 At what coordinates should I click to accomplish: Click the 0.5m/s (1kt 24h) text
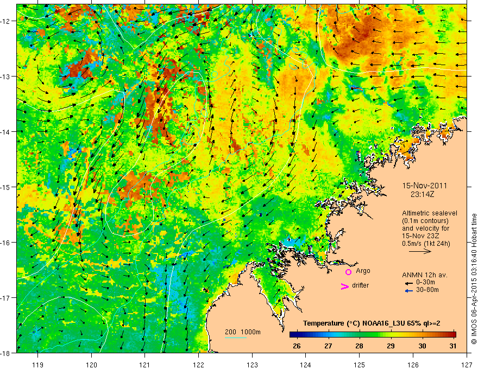click(426, 244)
